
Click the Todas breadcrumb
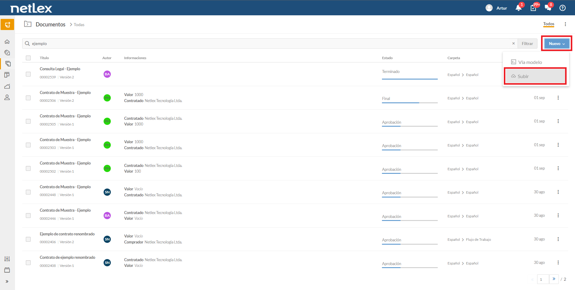(x=79, y=25)
